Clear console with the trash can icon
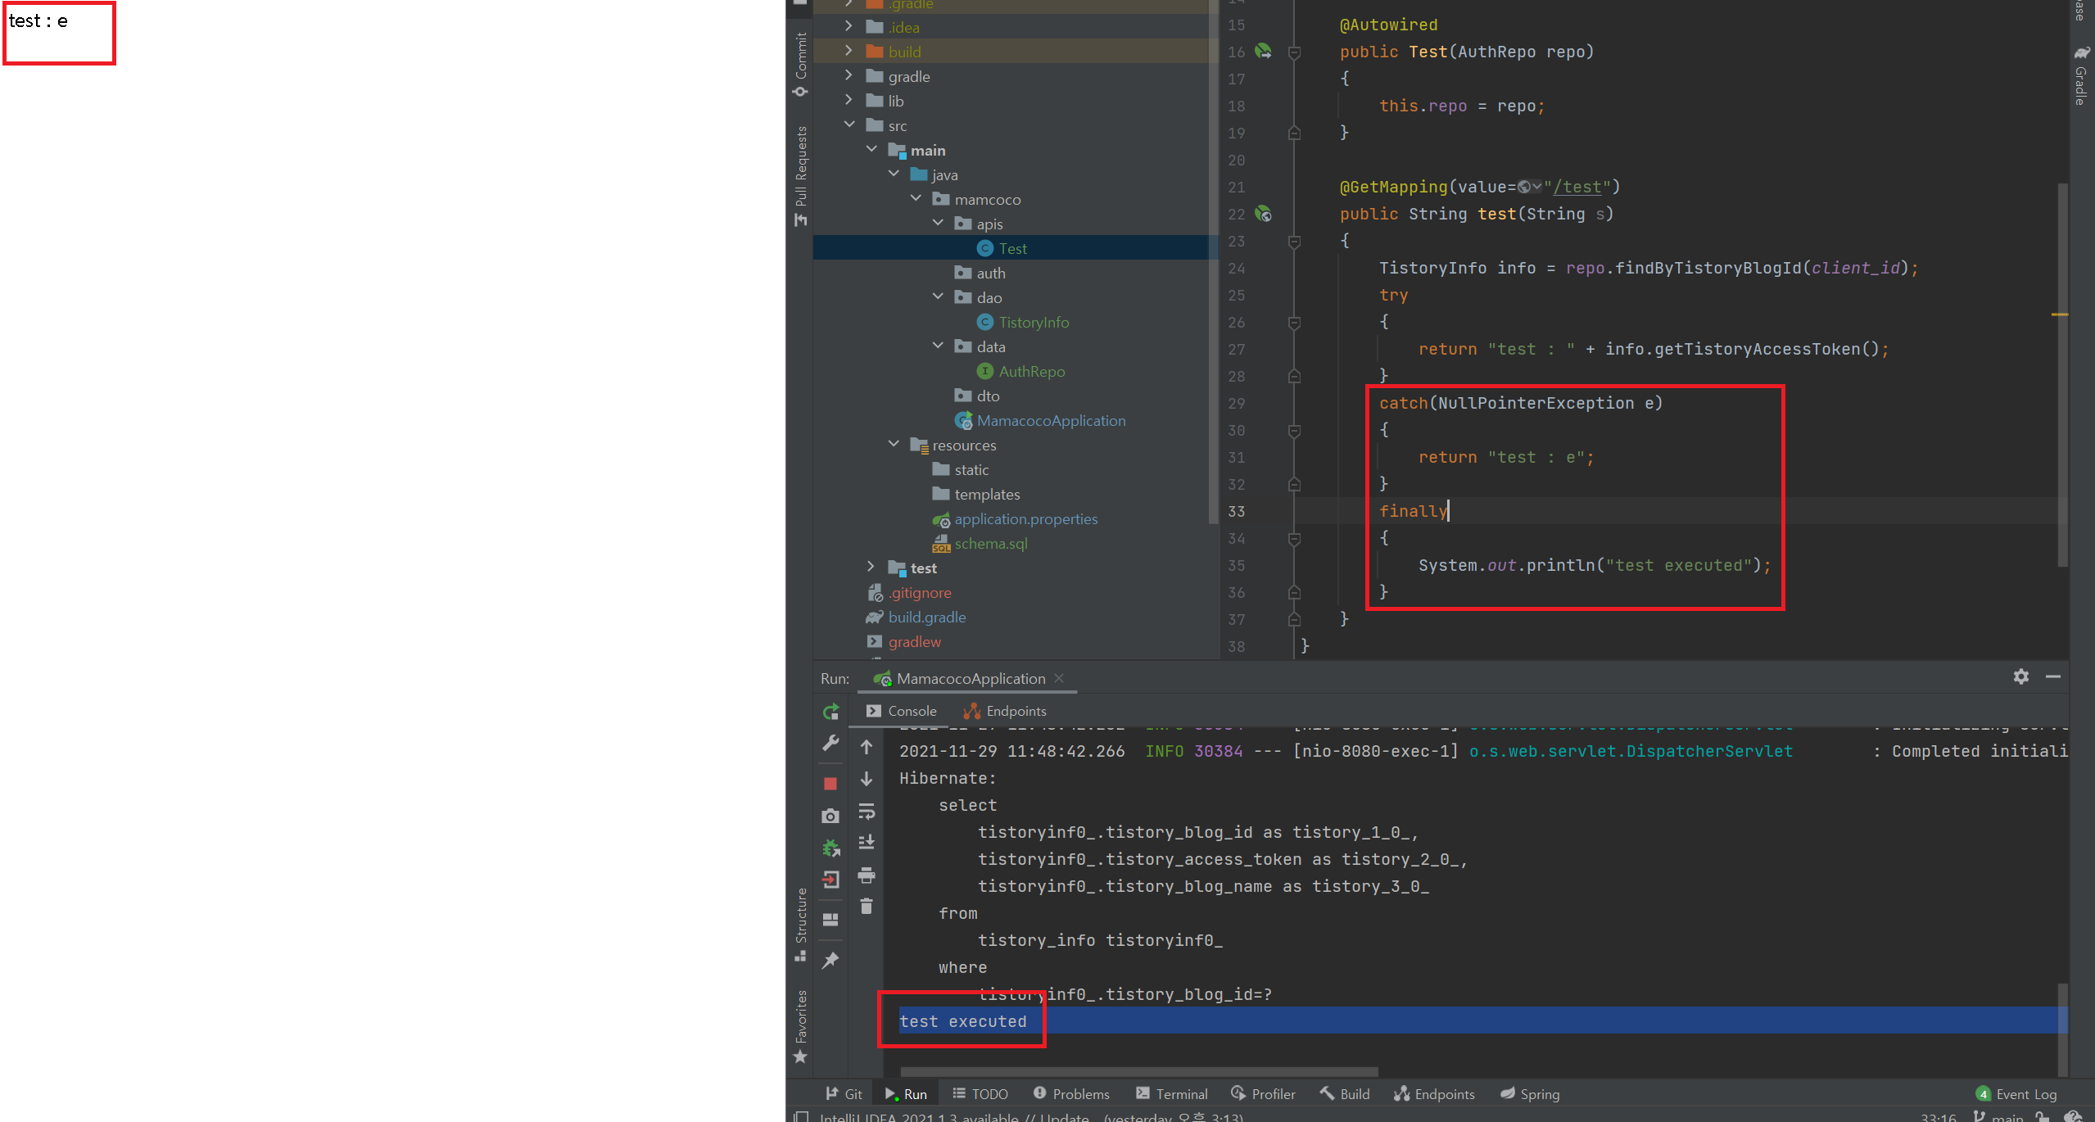This screenshot has height=1122, width=2095. (867, 907)
